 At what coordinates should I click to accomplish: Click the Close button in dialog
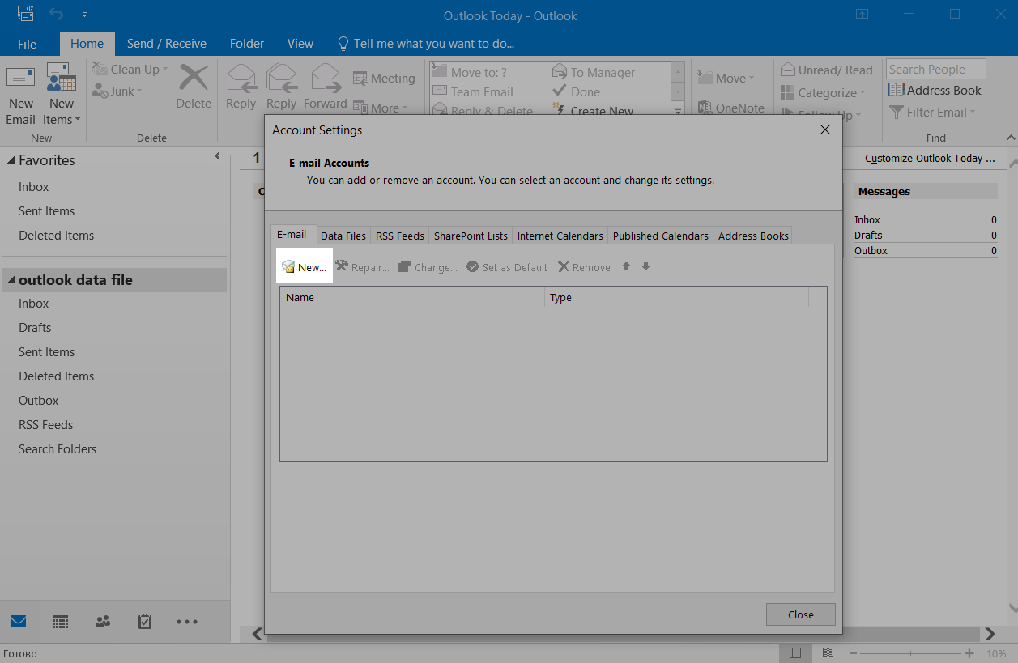(x=800, y=614)
